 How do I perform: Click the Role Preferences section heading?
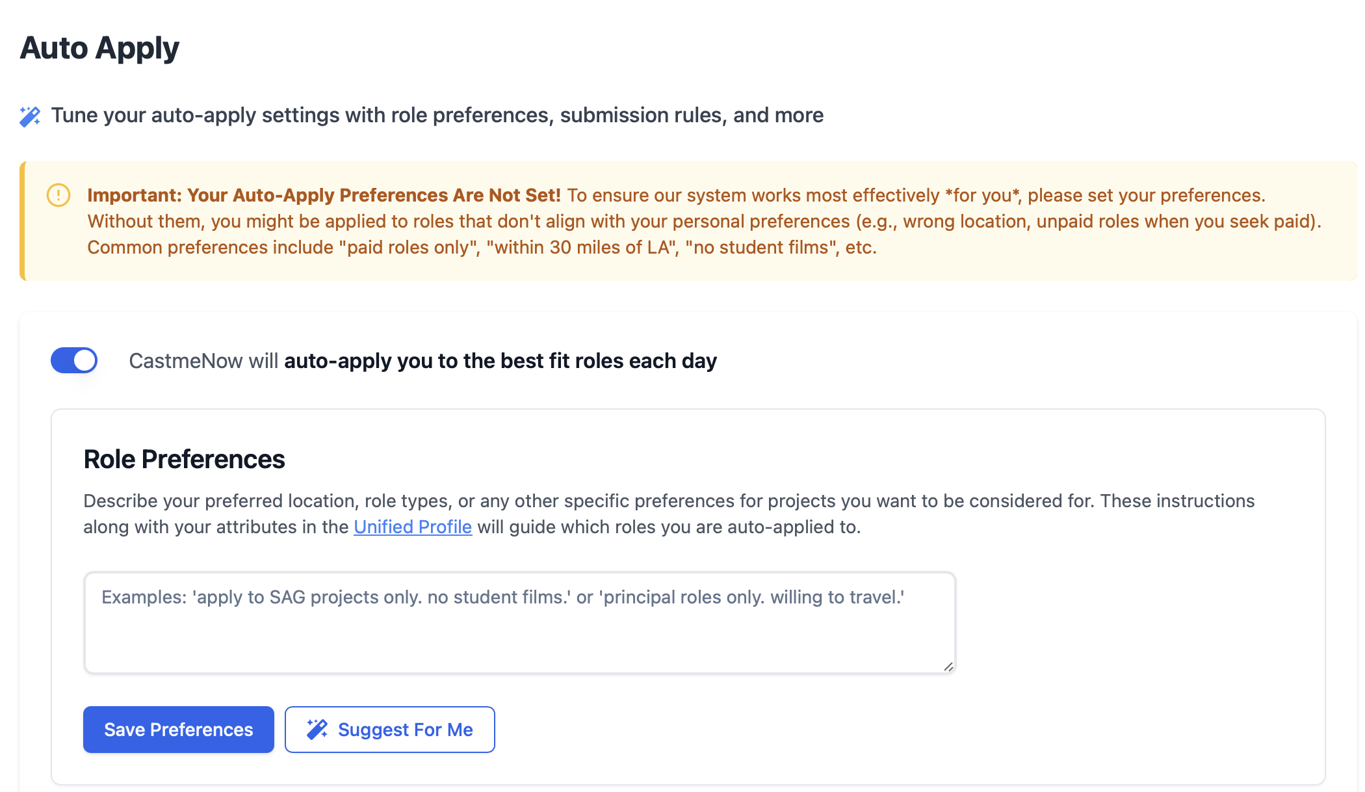click(184, 459)
